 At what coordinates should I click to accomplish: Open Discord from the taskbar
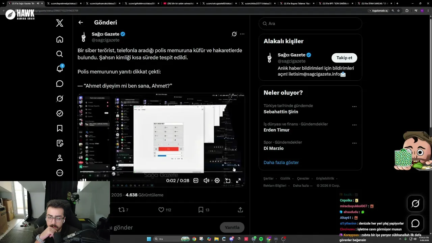tap(231, 239)
